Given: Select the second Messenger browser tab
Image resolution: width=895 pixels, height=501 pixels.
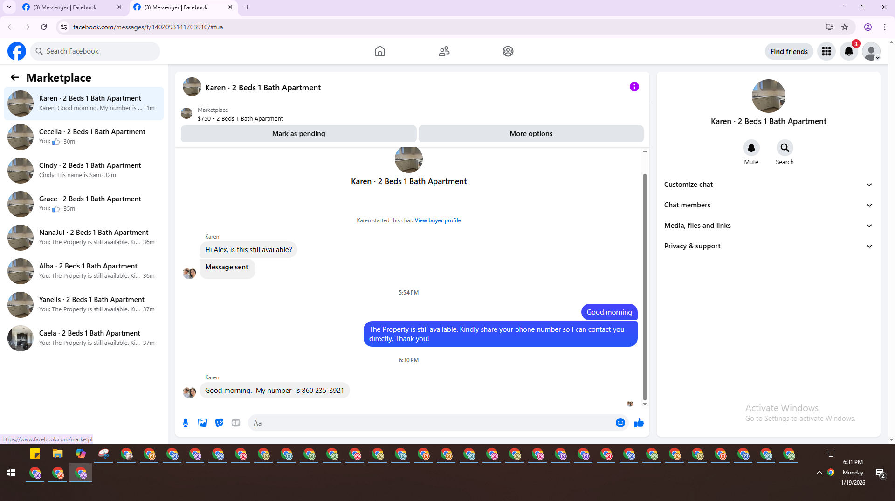Looking at the screenshot, I should tap(183, 7).
